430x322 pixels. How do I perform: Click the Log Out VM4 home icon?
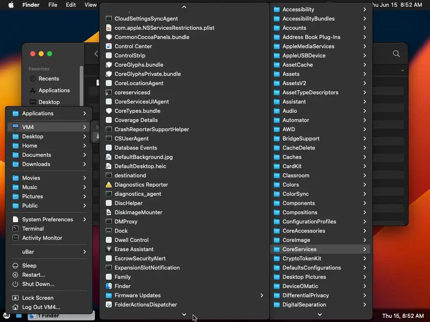click(x=16, y=307)
